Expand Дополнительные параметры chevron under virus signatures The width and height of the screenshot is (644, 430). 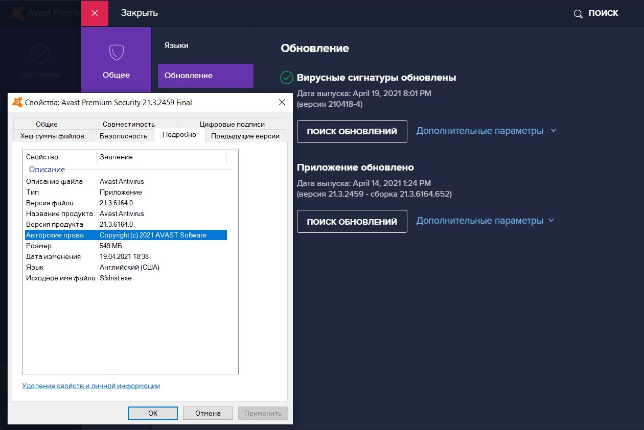553,131
